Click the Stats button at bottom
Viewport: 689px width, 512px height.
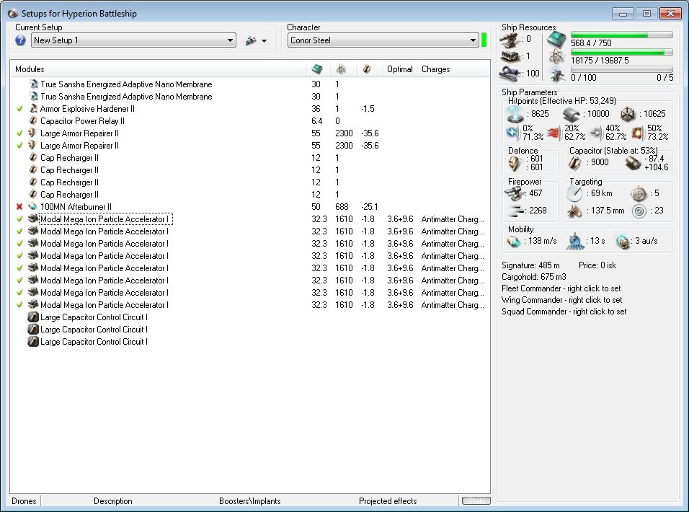(x=476, y=501)
